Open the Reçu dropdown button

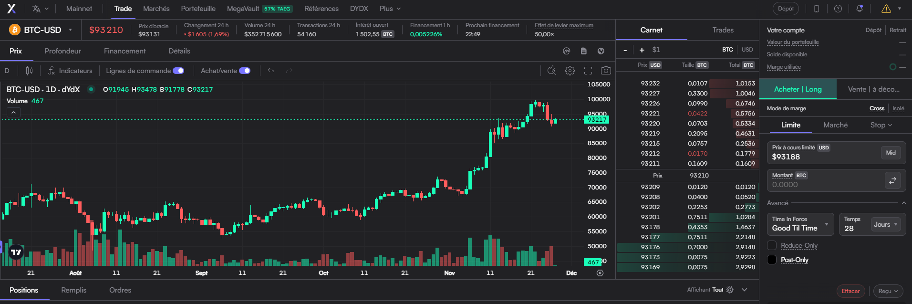pos(888,291)
